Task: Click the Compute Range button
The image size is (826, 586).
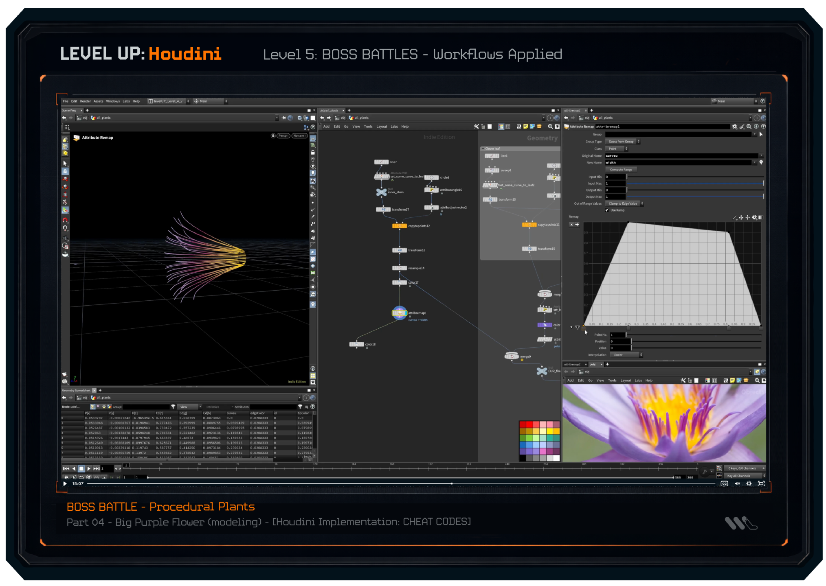Action: tap(621, 170)
